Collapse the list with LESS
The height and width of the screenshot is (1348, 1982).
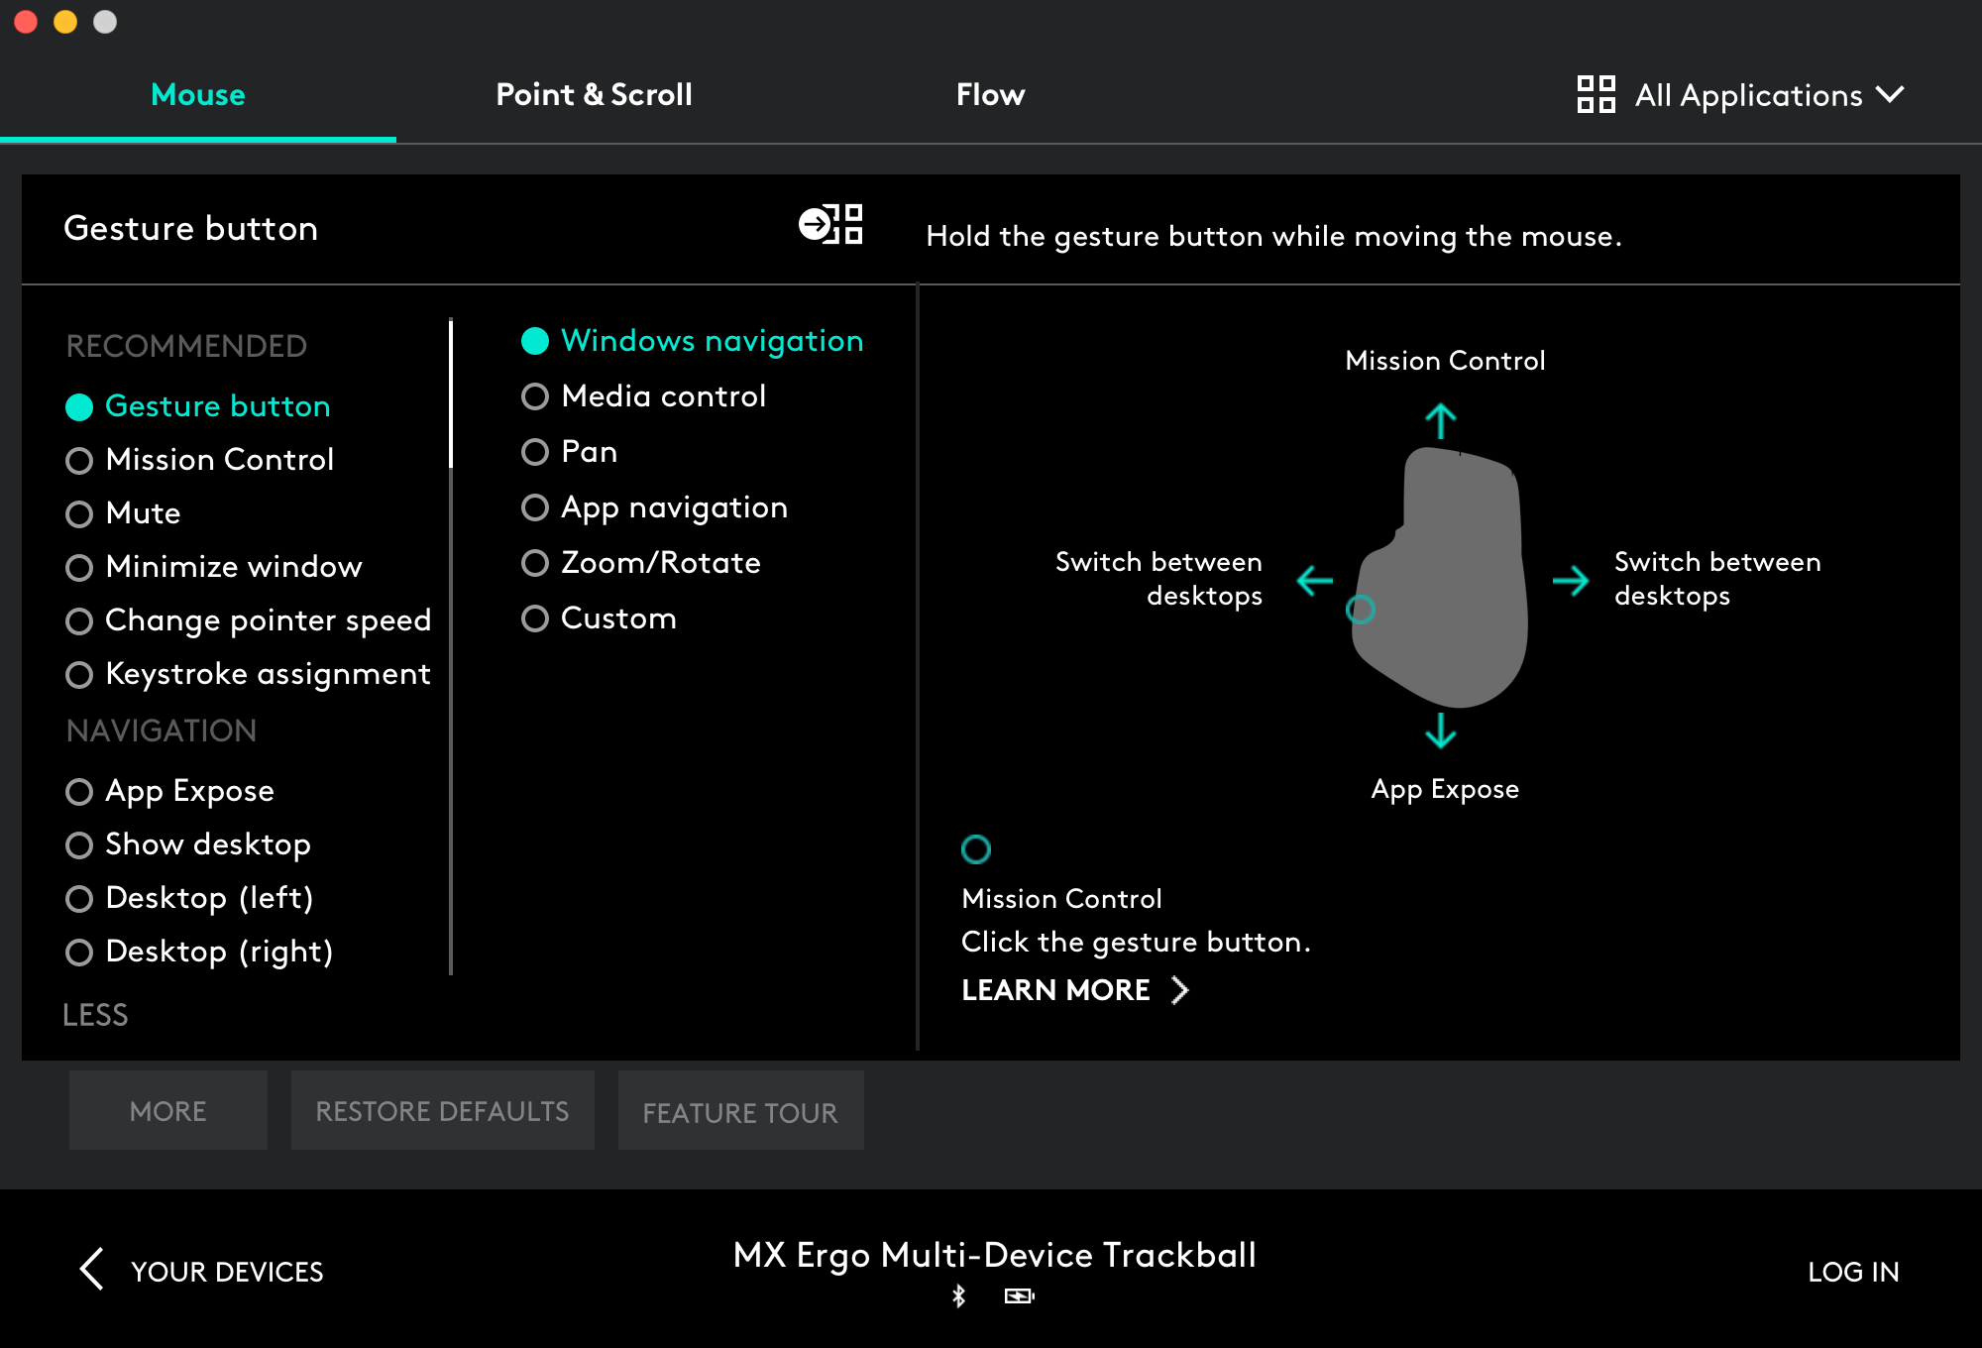(x=95, y=1015)
